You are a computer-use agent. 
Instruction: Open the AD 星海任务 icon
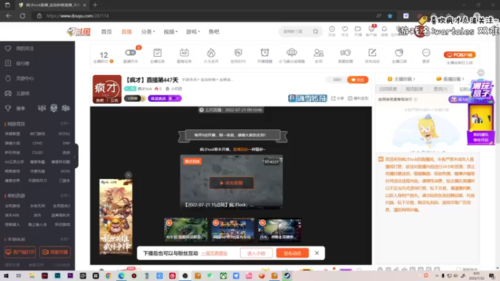click(x=184, y=52)
